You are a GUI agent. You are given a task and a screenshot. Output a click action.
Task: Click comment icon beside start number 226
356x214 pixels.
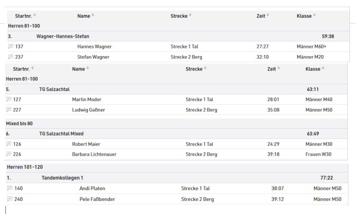(x=9, y=154)
